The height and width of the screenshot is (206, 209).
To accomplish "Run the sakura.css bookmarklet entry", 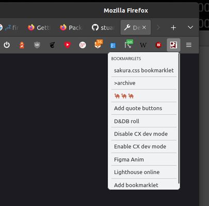I will pos(144,71).
